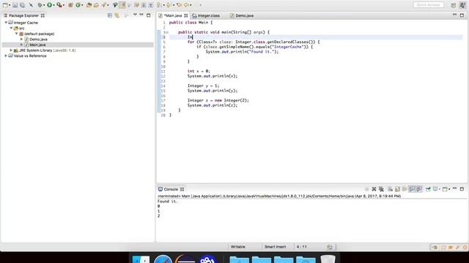Run the program with green Run button

pos(49,5)
